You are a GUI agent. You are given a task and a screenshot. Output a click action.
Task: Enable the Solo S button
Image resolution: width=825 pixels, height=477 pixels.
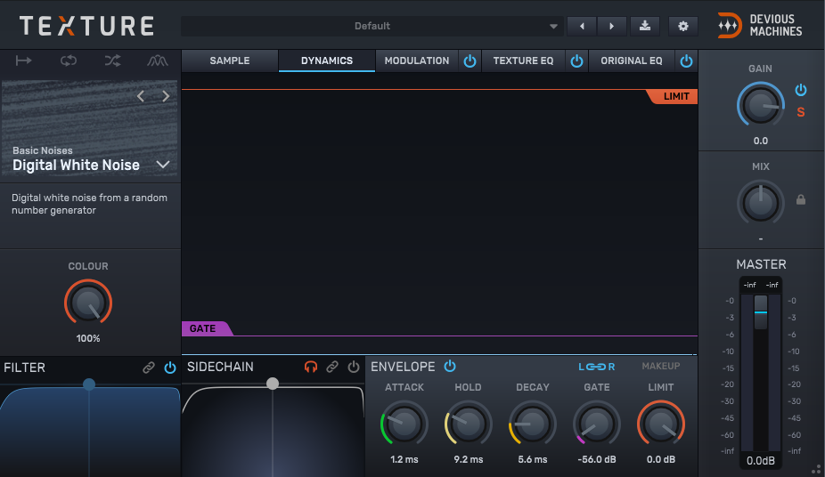tap(801, 112)
